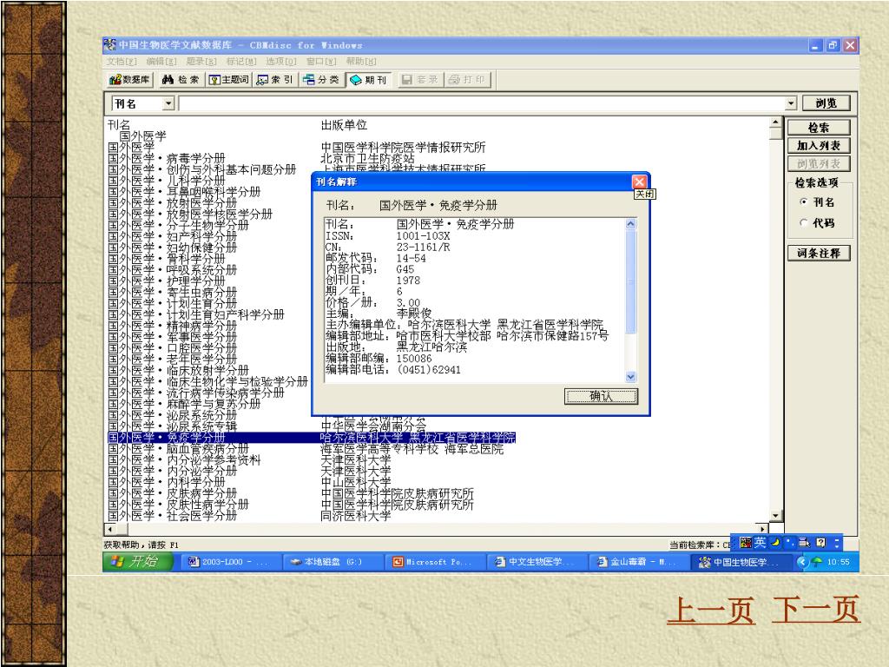
Task: Click the 加入列表 add-to-list button
Action: (x=818, y=146)
